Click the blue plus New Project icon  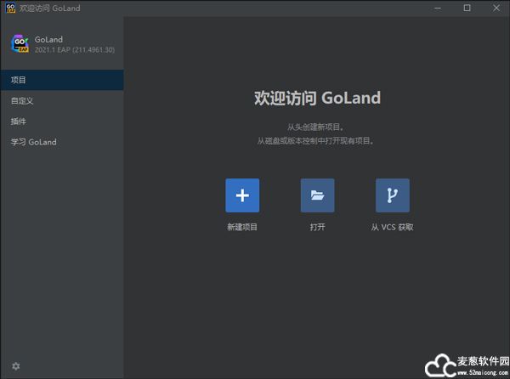tap(242, 195)
